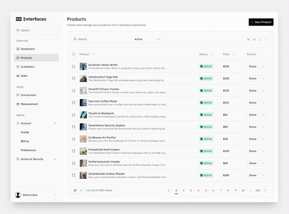
Task: Click Share for SmartGarden Indoor Planter
Action: coord(253,175)
